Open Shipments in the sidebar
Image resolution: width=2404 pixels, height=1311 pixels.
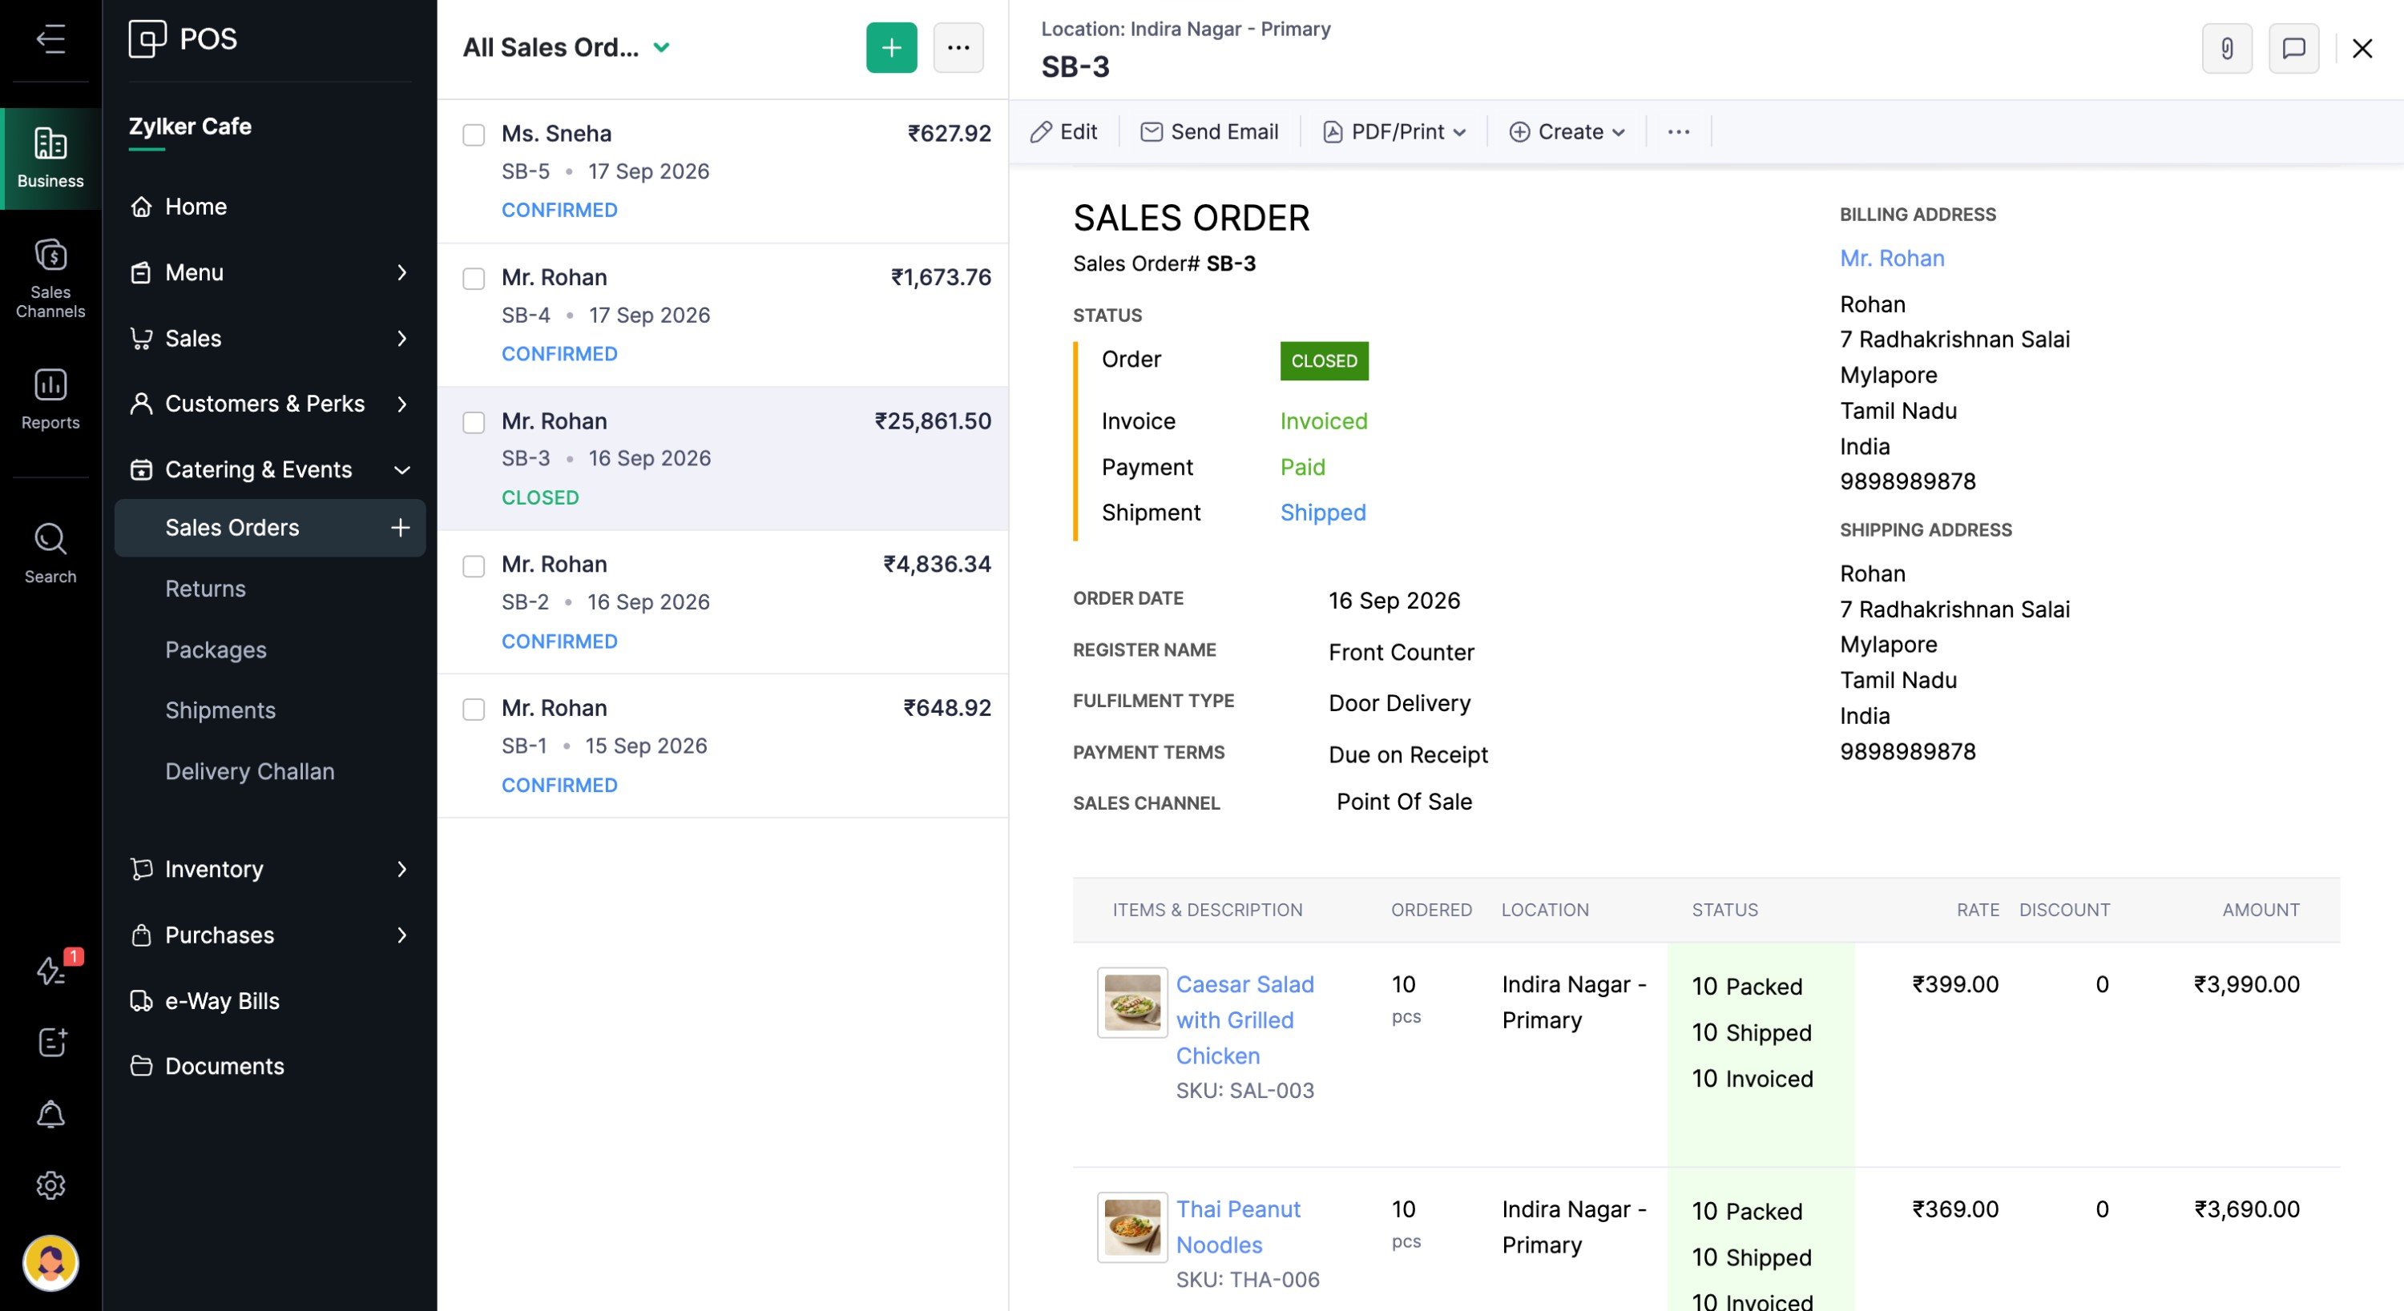coord(220,710)
